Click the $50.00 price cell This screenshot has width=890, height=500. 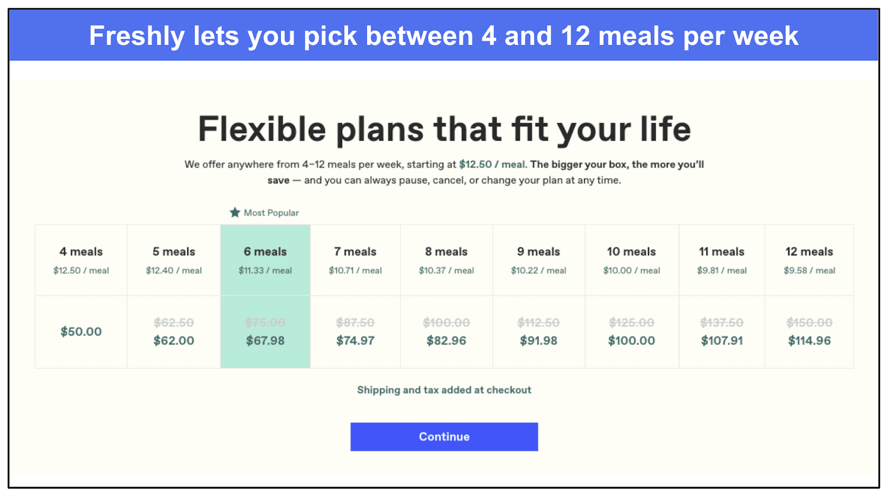tap(81, 332)
